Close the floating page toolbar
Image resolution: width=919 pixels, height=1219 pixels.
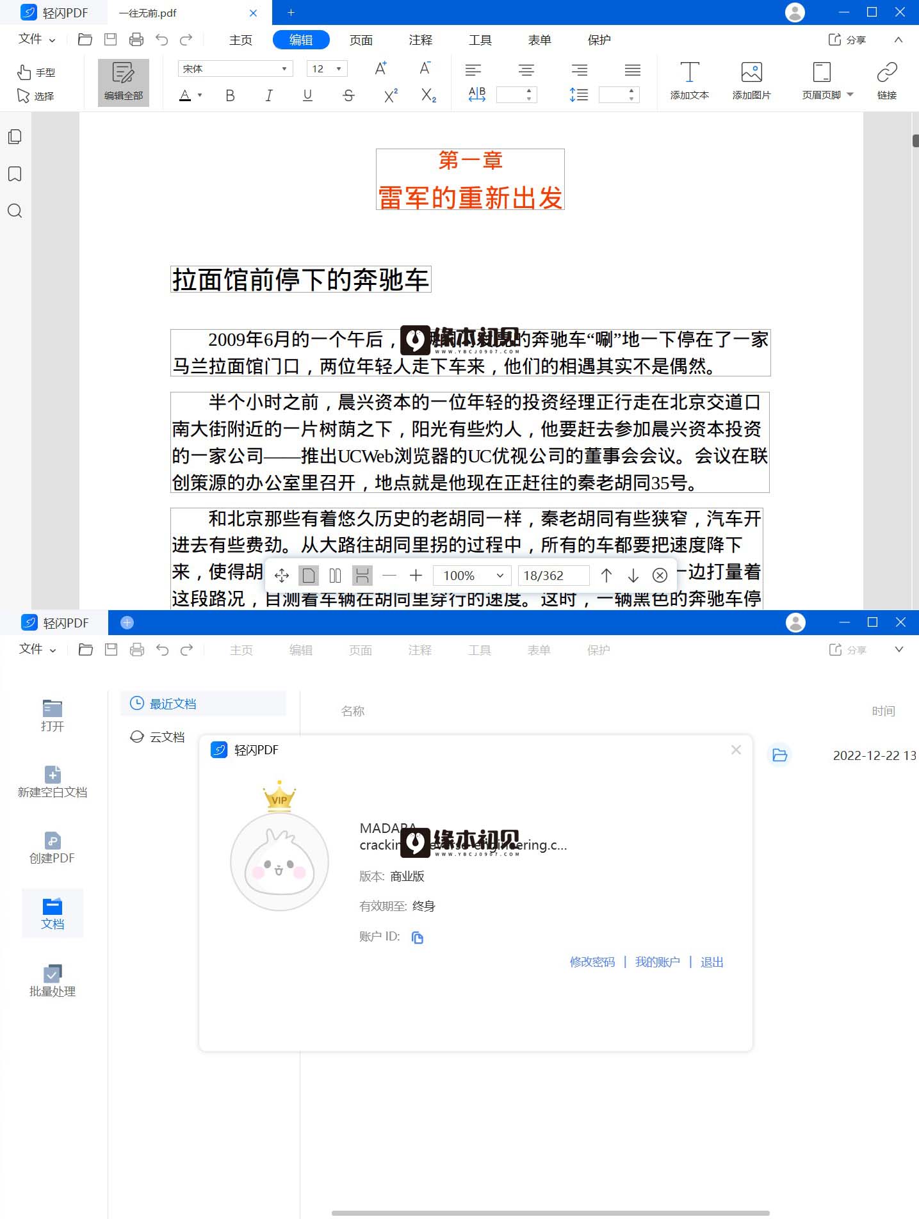tap(660, 575)
